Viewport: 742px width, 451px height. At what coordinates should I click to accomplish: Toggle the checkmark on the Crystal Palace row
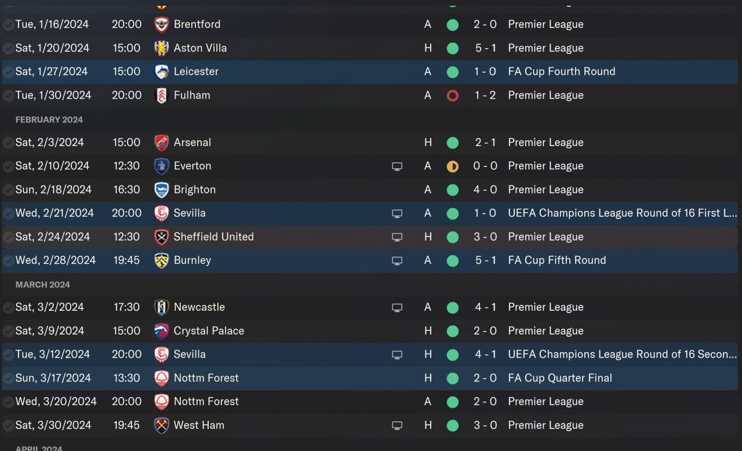coord(8,332)
